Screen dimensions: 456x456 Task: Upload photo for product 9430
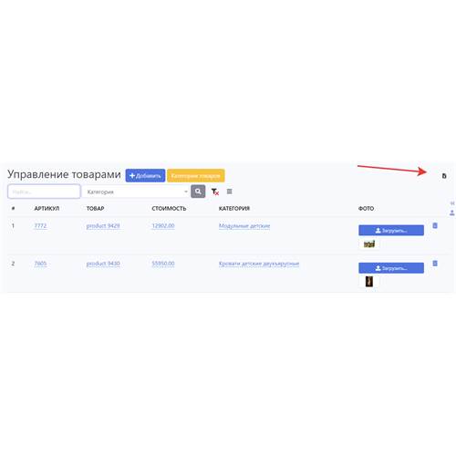pyautogui.click(x=391, y=268)
